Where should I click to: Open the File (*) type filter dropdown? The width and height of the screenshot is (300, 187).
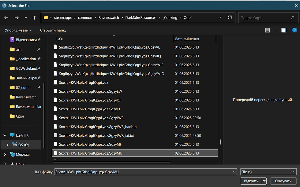click(x=268, y=172)
